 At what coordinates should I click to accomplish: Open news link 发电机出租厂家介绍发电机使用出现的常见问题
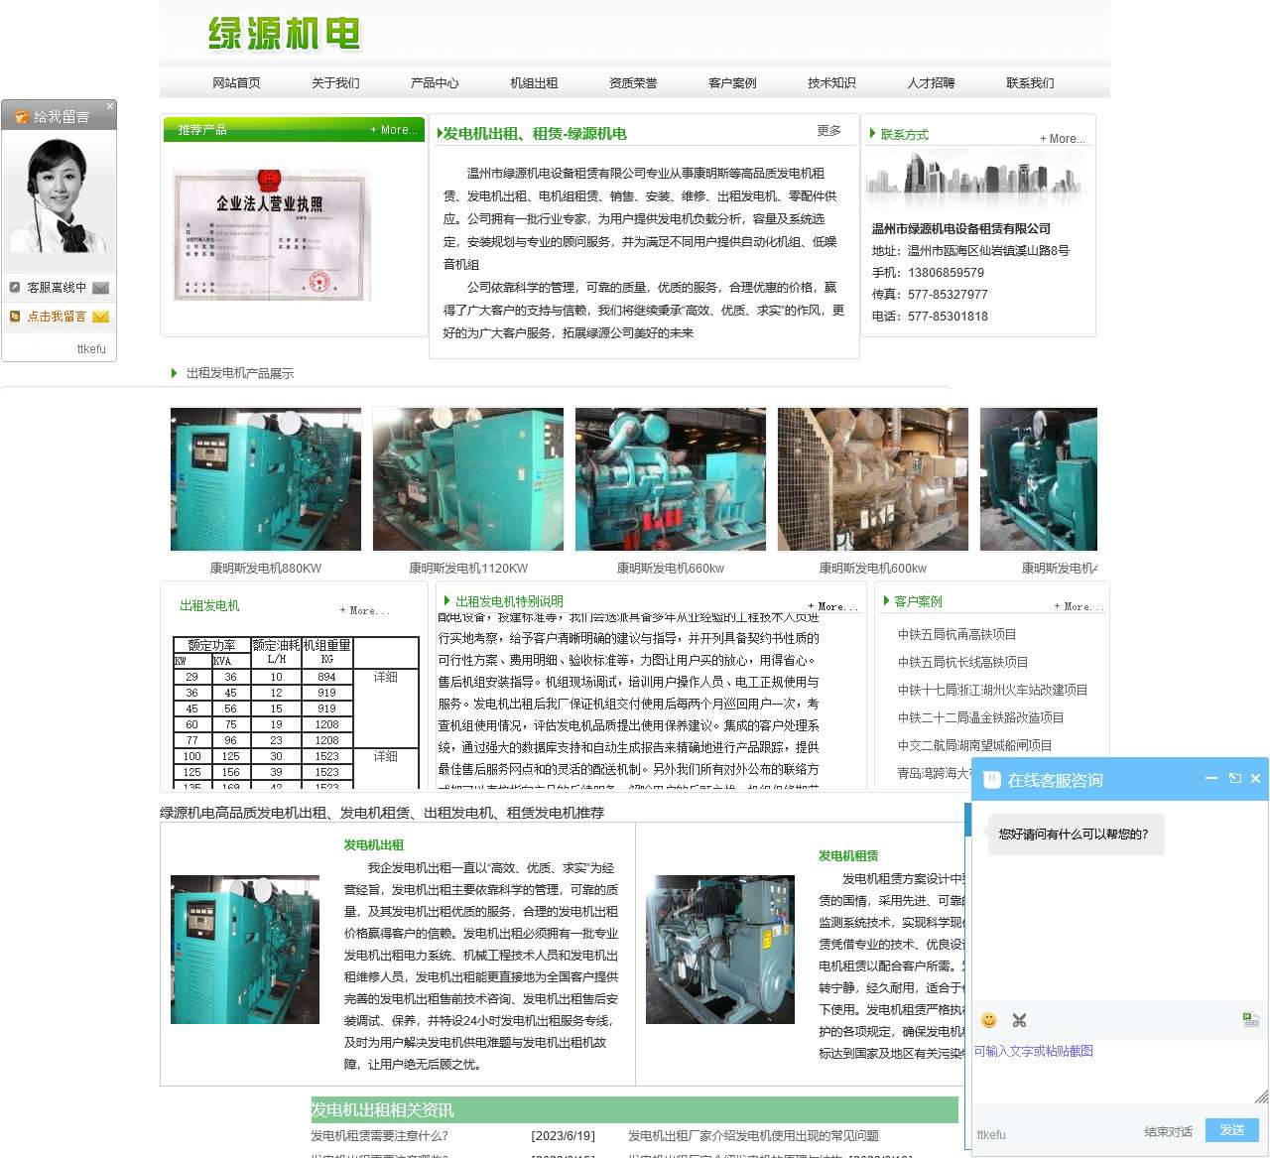[753, 1136]
